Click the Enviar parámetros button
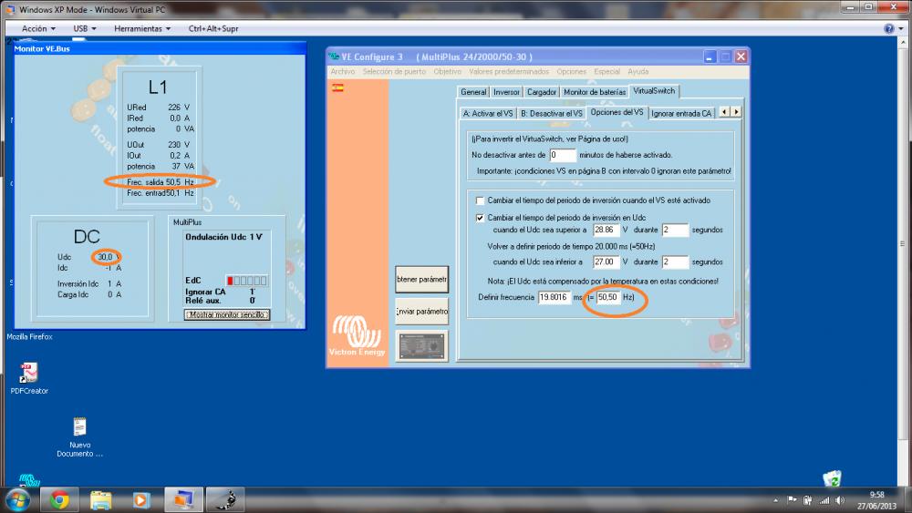912x513 pixels. pos(421,312)
